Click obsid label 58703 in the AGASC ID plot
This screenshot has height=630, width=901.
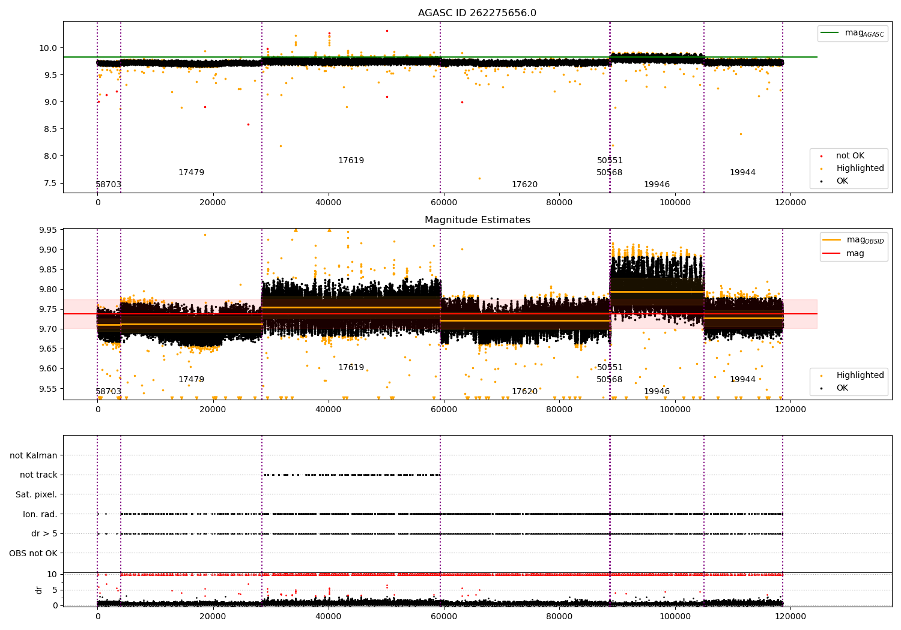tap(109, 185)
